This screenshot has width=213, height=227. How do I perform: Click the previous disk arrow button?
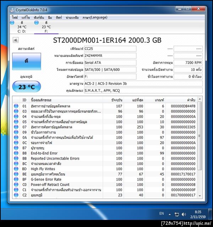pos(16,40)
